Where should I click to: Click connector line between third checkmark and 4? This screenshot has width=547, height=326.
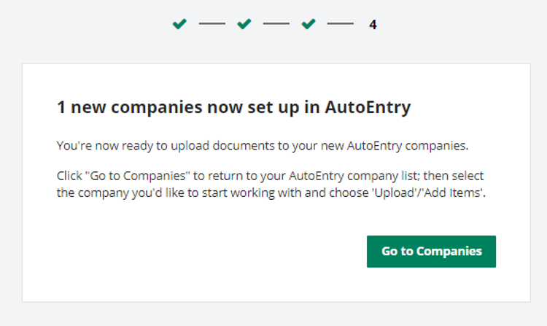click(x=341, y=24)
